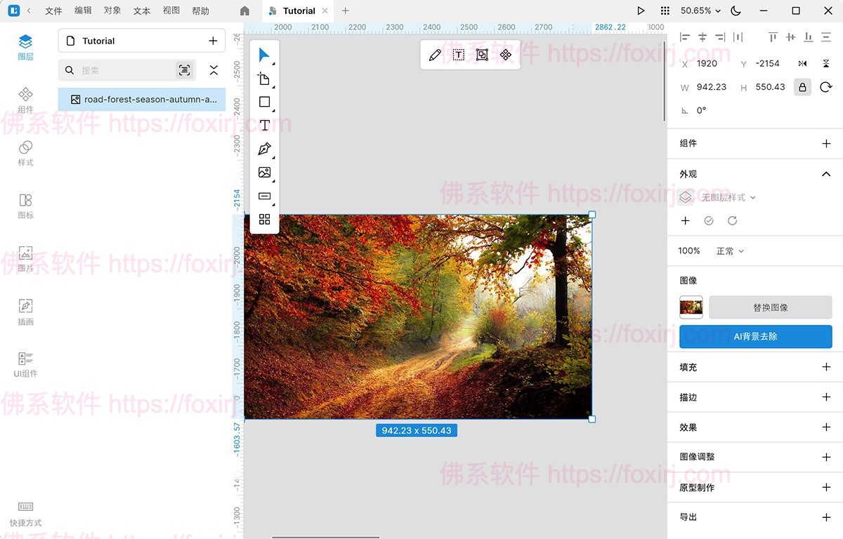Toggle dark mode moon icon
Viewport: 843px width, 539px height.
[x=736, y=11]
